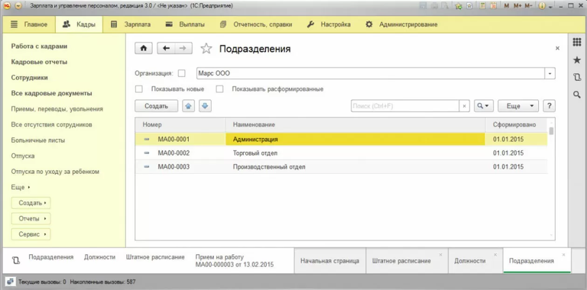
Task: Move selected row down with blue arrow
Action: [205, 106]
